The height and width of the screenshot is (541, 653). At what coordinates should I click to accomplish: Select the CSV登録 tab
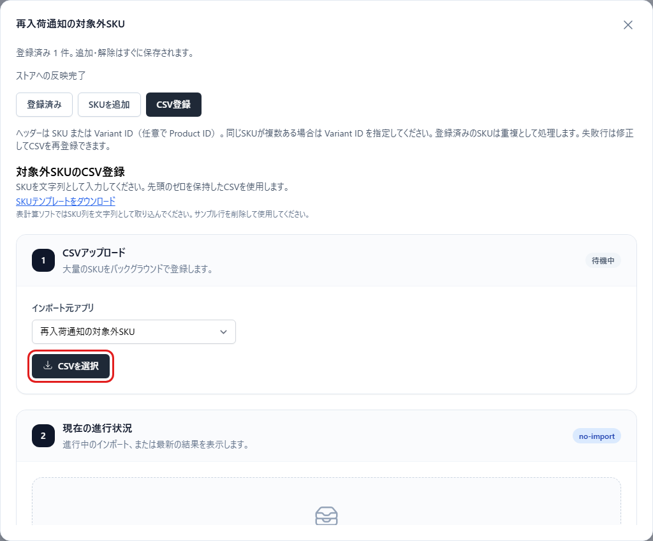point(173,105)
